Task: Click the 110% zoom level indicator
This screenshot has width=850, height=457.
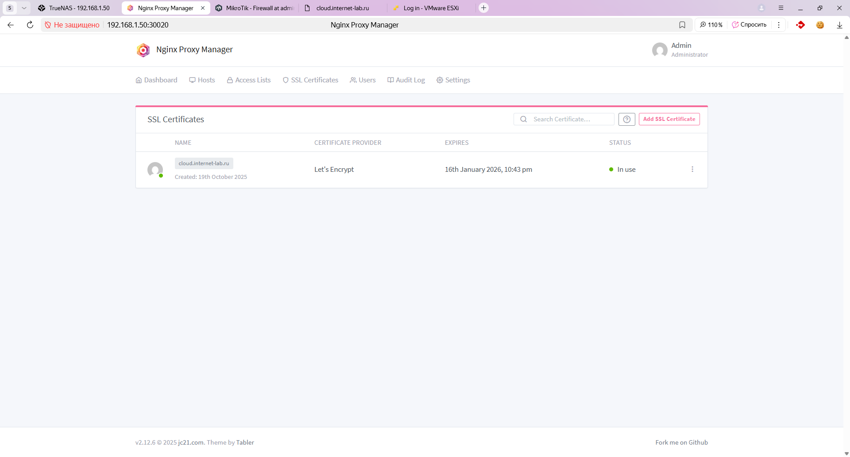Action: click(x=711, y=25)
